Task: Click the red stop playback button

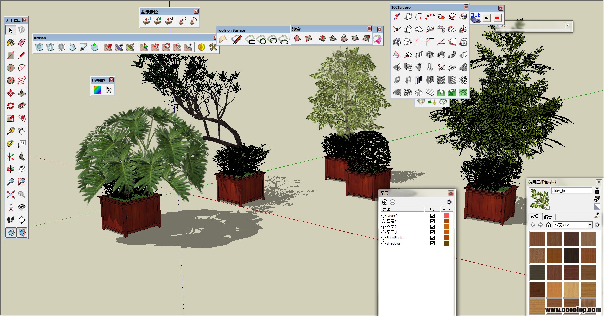Action: tap(497, 18)
